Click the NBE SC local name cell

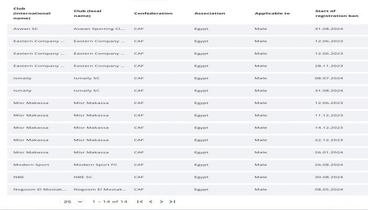tap(83, 177)
